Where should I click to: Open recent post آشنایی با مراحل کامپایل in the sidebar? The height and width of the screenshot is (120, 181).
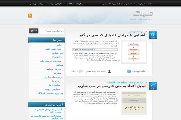(48, 111)
